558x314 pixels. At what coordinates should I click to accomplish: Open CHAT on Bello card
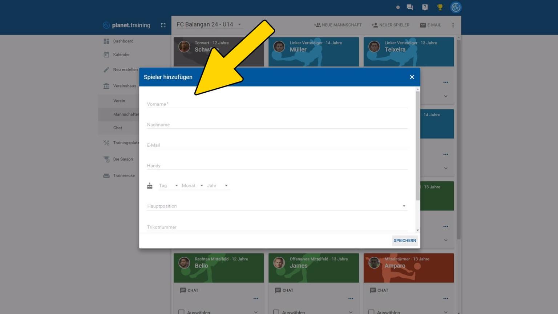coord(189,290)
